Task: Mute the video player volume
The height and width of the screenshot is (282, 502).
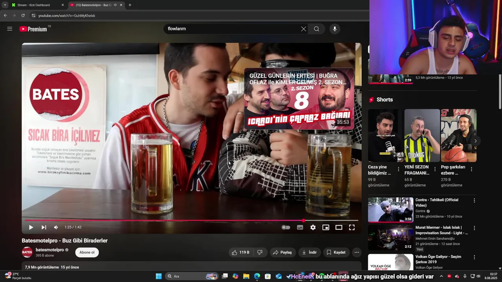Action: pos(56,227)
